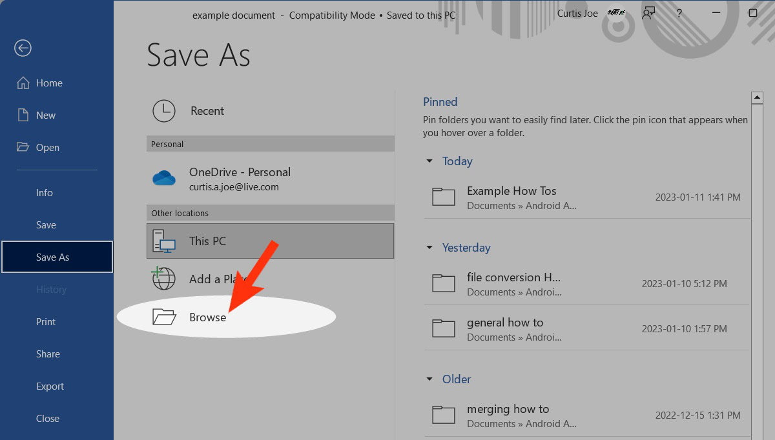Click the Recent clock icon

[164, 111]
